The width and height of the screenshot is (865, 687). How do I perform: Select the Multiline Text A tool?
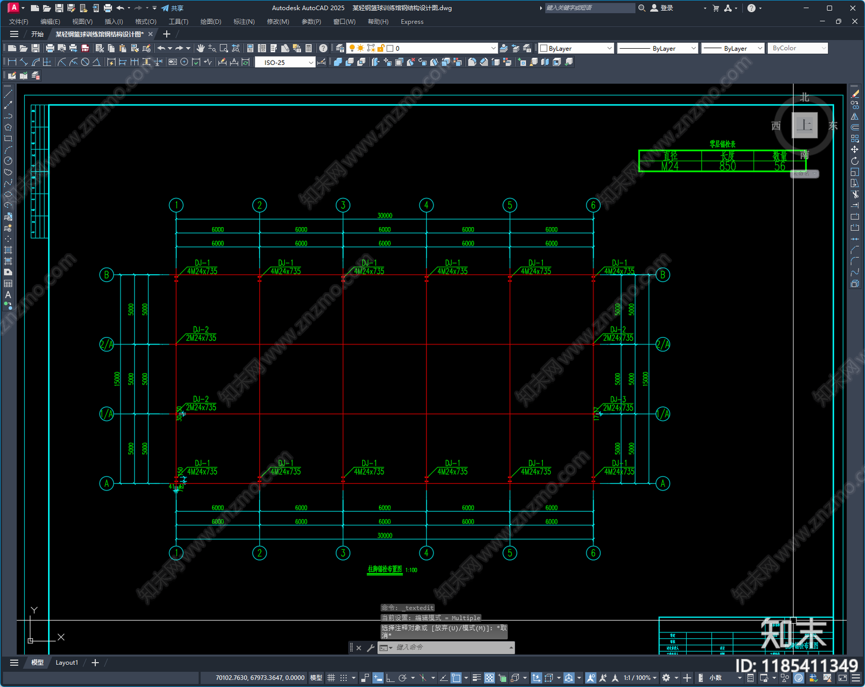click(8, 295)
